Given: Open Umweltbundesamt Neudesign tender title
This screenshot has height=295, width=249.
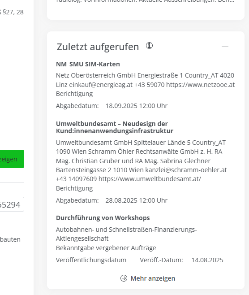Looking at the screenshot, I should (115, 127).
